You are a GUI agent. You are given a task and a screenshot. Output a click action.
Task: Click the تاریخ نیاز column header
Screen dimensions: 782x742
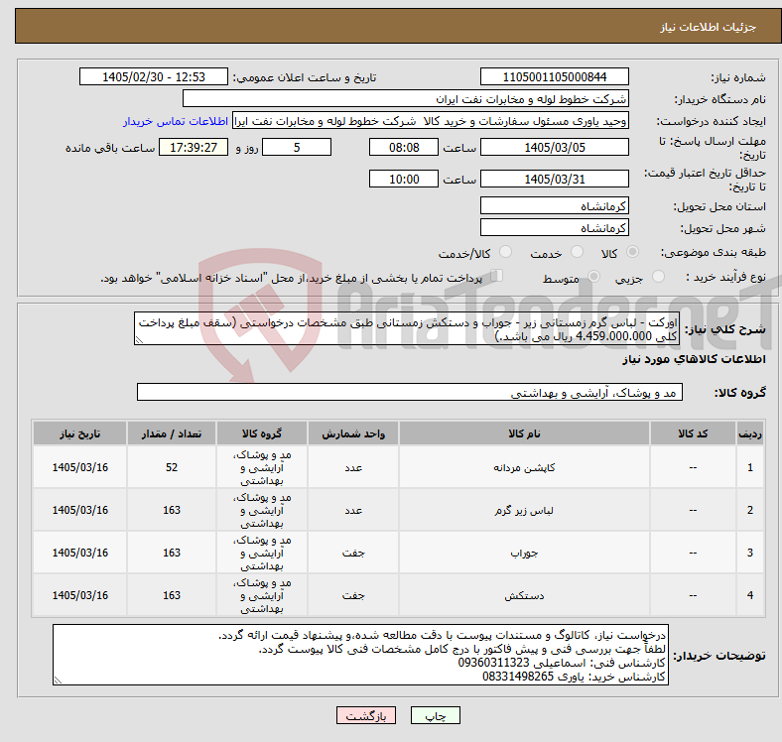79,433
